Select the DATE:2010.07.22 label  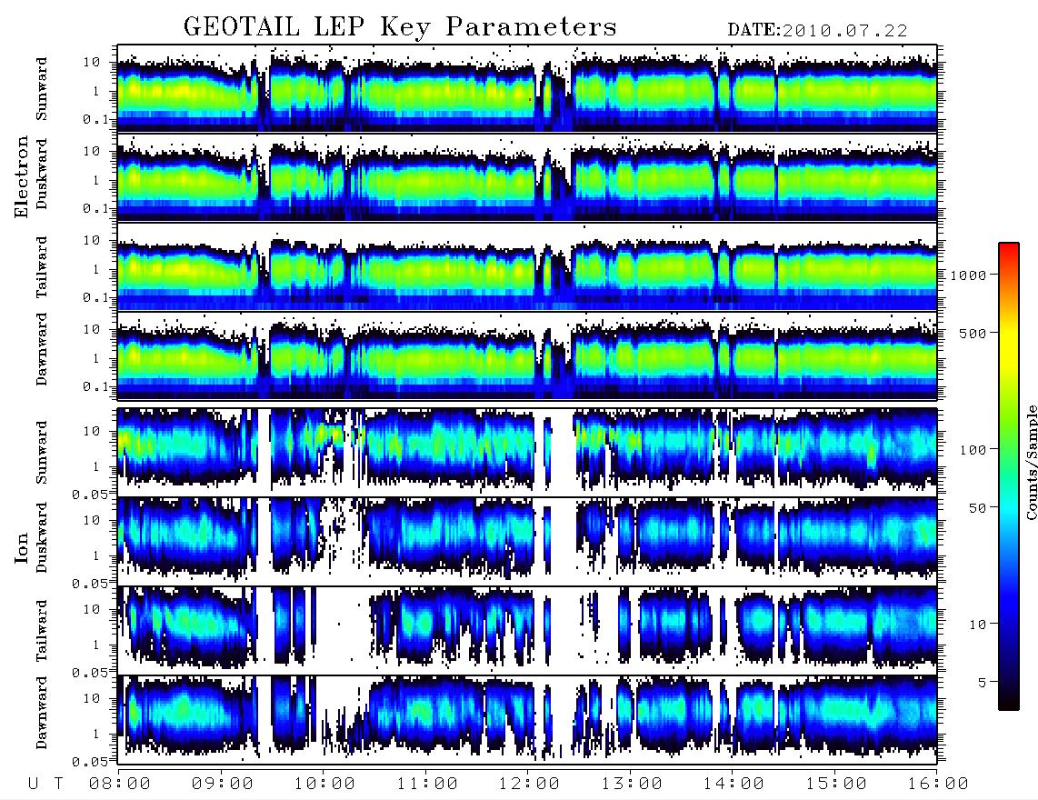(x=817, y=31)
